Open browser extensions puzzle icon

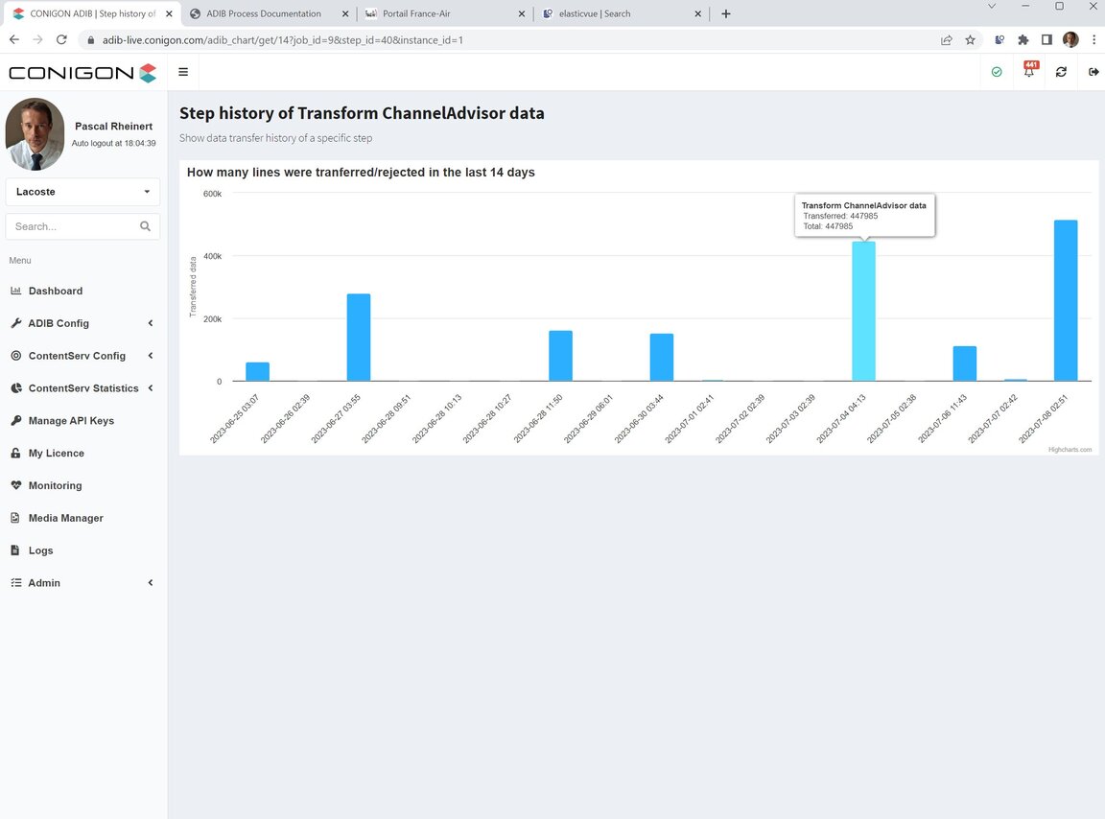click(x=1023, y=40)
